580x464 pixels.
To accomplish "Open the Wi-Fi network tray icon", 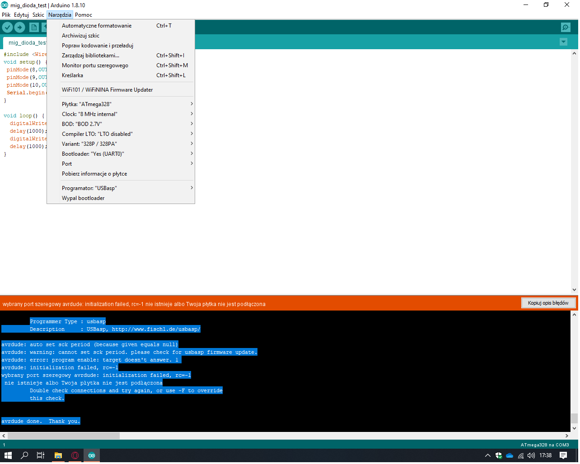I will point(521,456).
